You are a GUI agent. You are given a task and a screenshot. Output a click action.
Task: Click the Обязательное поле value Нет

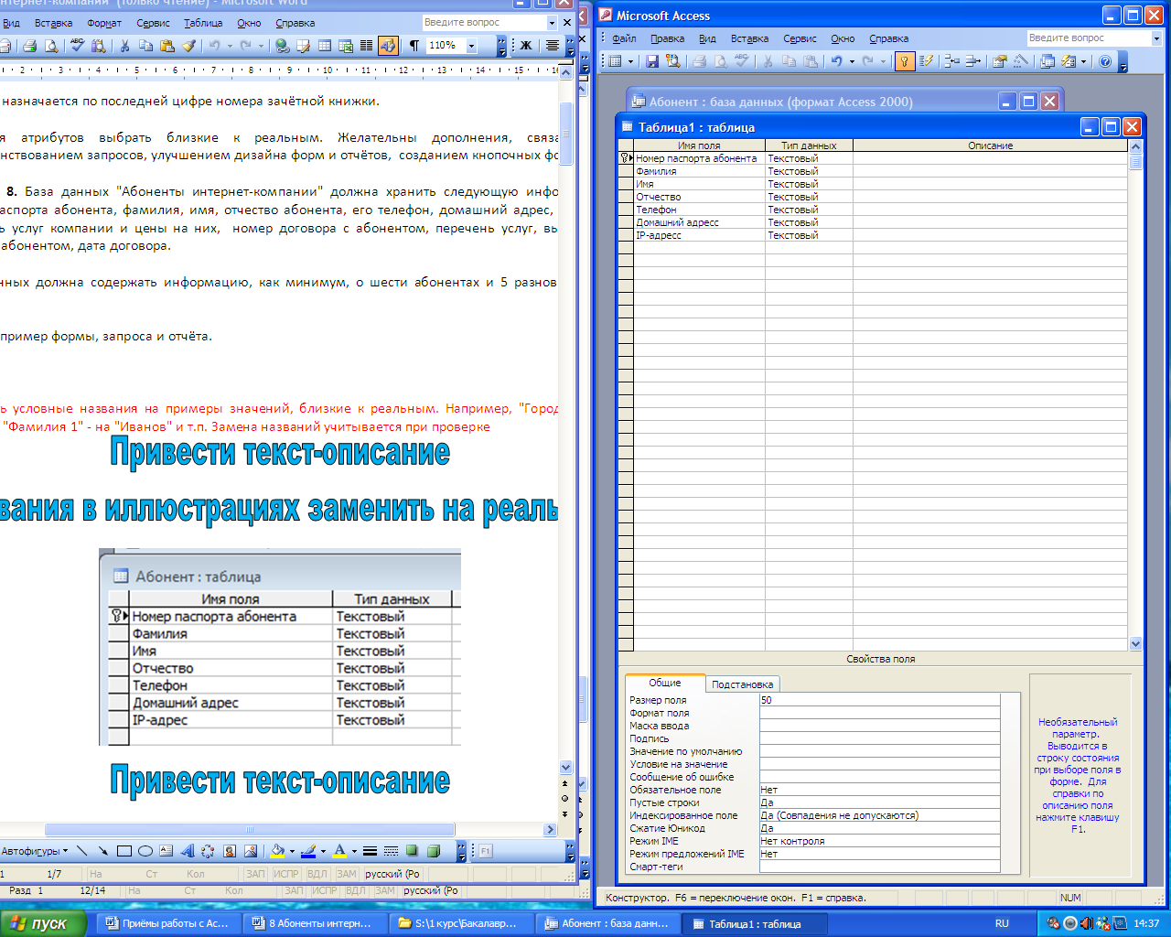click(879, 790)
